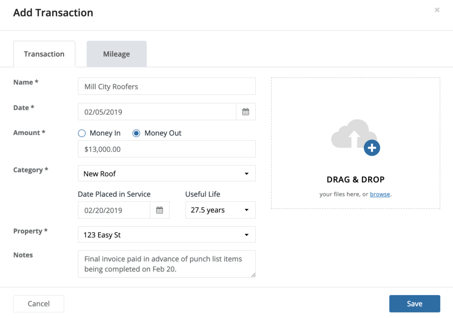
Task: Click the Save button
Action: [415, 303]
